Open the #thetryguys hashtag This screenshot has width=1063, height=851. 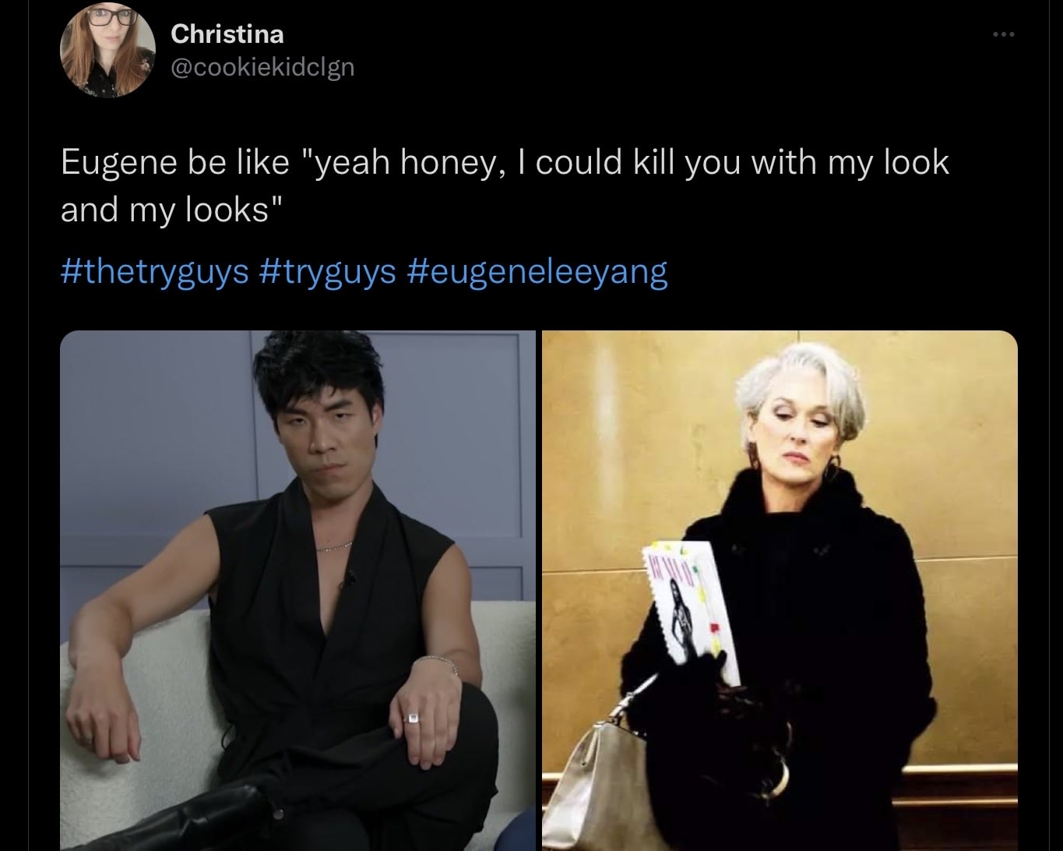point(154,271)
